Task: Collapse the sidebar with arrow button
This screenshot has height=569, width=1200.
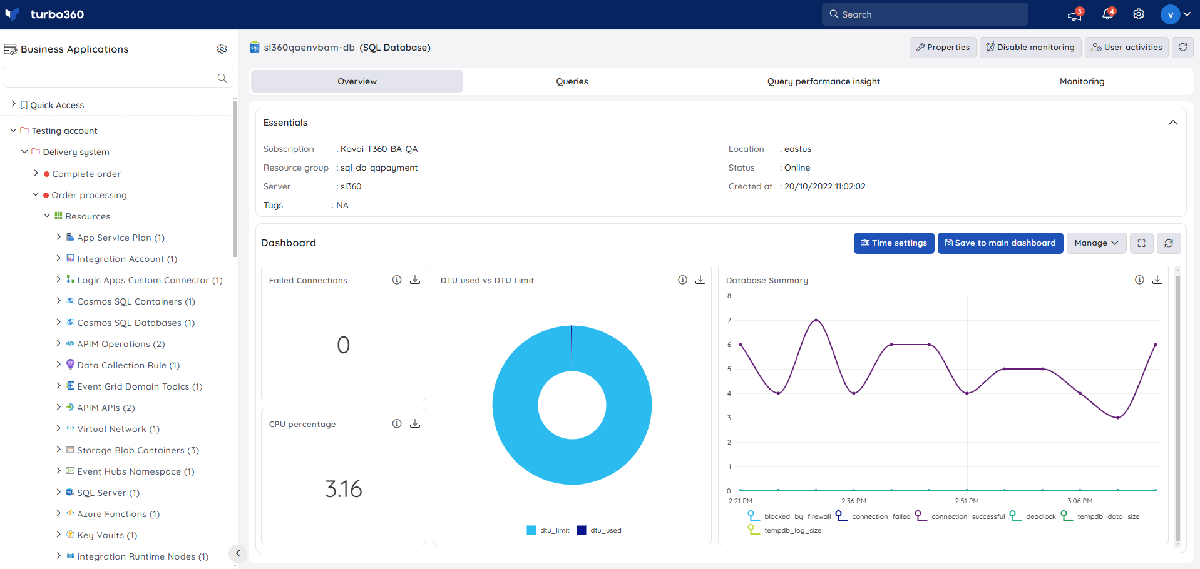Action: click(x=238, y=553)
